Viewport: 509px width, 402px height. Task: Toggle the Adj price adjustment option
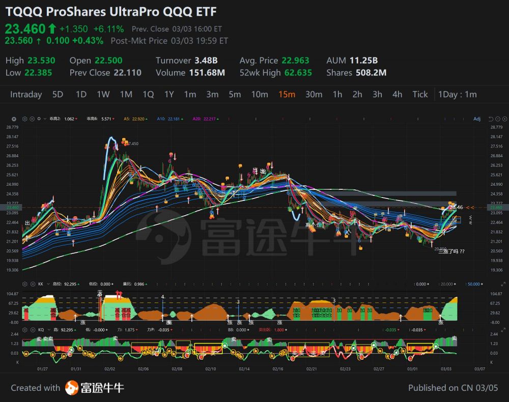477,119
